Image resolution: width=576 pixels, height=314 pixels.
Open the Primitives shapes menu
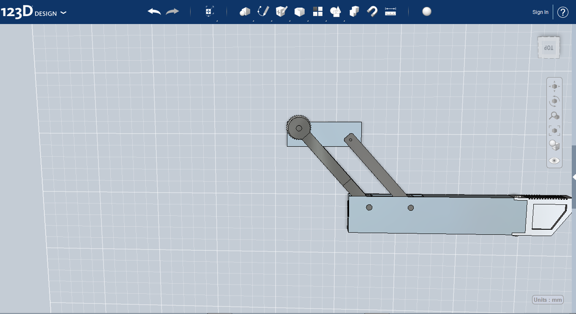[x=245, y=12]
